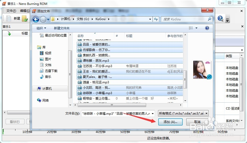Select 最近访问的位置 in navigation pane
247x143 pixels.
(x=53, y=35)
